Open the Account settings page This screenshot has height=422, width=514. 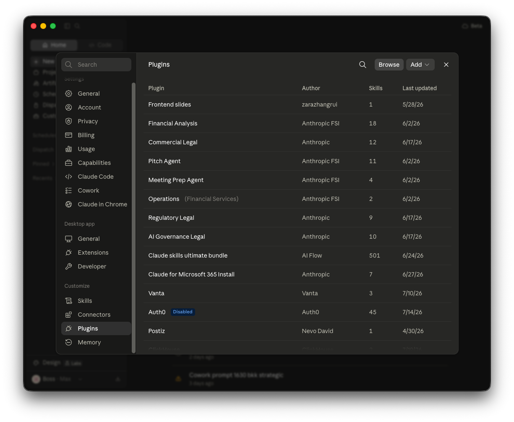89,107
